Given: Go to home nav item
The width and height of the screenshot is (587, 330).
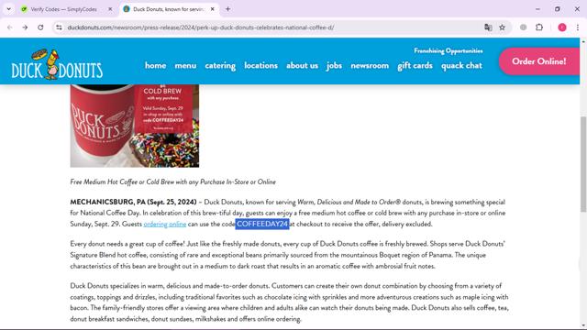Looking at the screenshot, I should coord(155,65).
